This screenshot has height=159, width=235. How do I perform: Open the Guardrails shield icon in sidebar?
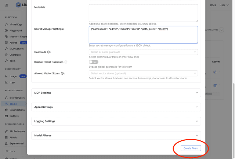click(6, 55)
